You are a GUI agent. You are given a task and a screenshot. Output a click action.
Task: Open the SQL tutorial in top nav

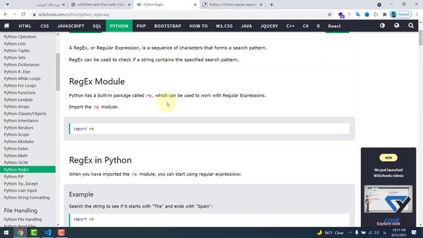tap(97, 26)
